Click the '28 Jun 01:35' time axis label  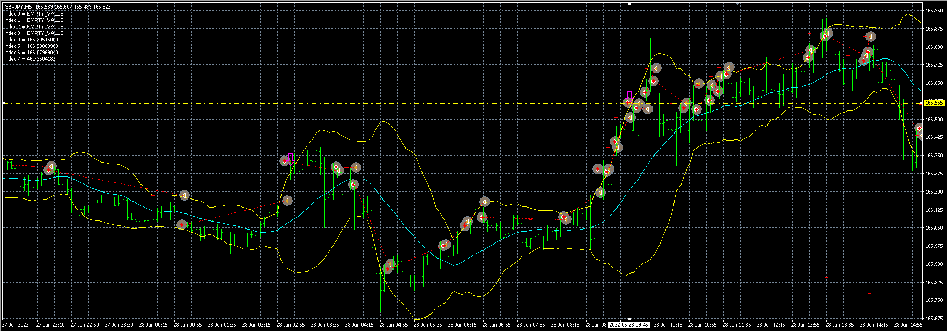pyautogui.click(x=222, y=324)
